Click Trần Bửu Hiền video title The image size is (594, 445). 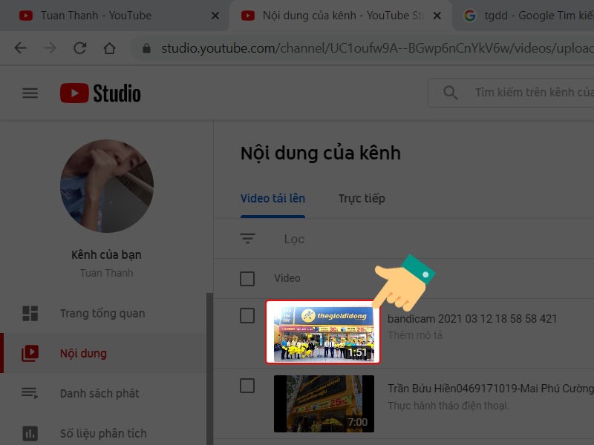(x=491, y=389)
